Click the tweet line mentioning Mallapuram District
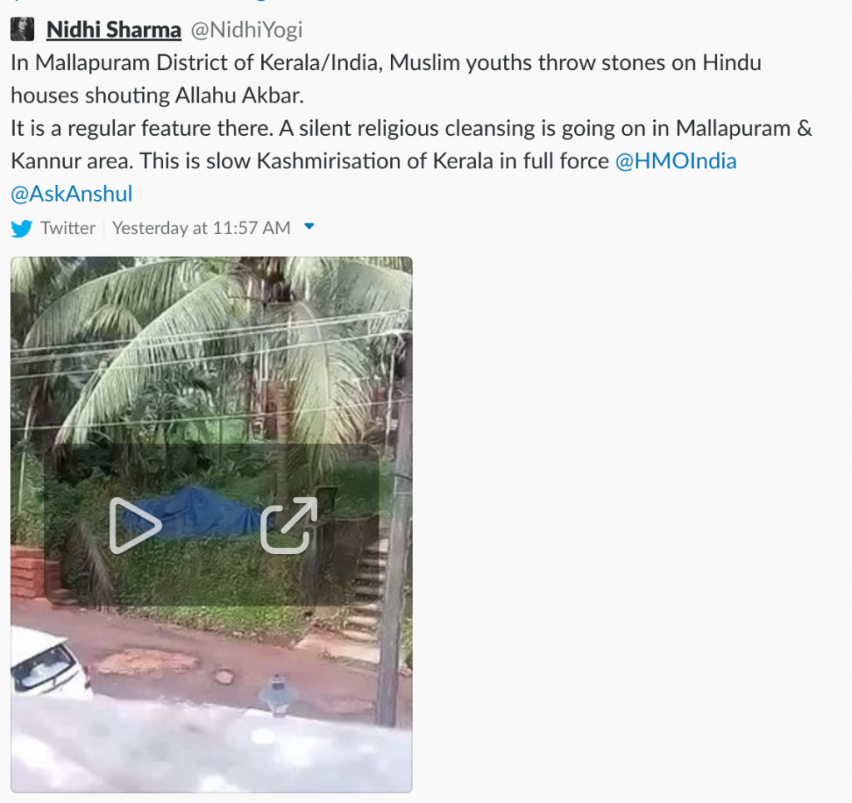Image resolution: width=852 pixels, height=803 pixels. 386,62
